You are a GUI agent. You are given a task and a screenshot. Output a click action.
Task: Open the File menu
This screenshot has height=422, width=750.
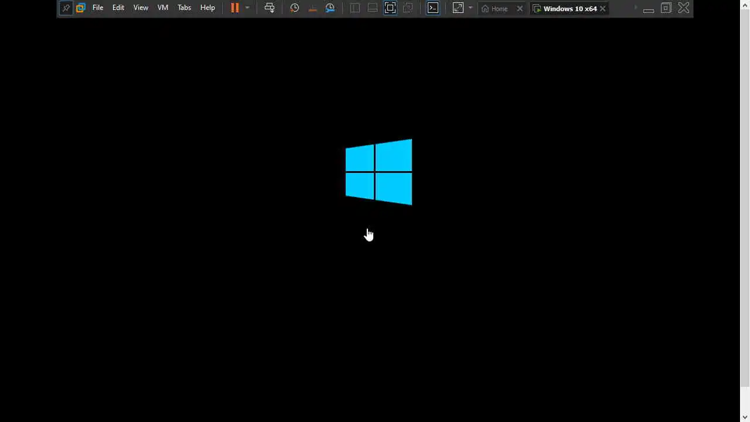pyautogui.click(x=98, y=8)
